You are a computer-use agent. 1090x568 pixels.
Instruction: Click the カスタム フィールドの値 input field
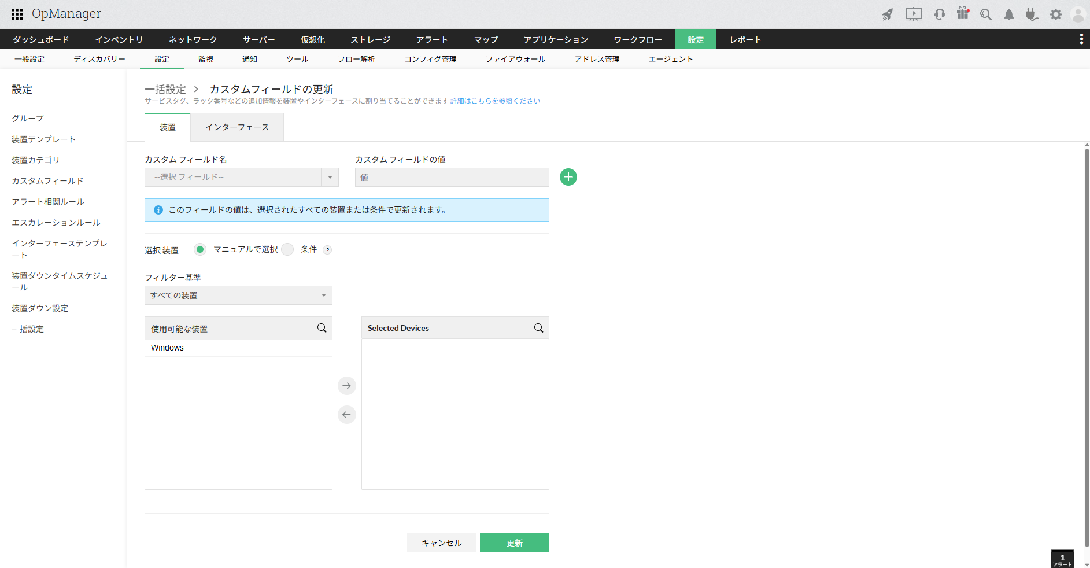452,177
